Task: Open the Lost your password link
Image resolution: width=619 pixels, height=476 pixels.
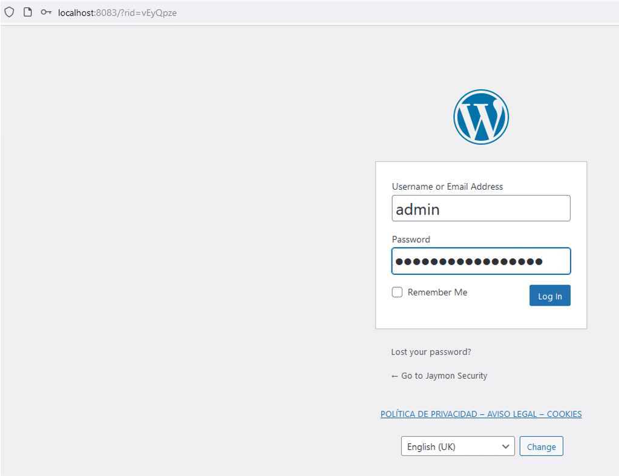Action: [431, 352]
